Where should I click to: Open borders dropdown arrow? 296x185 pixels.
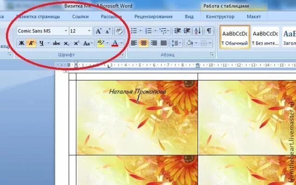(210, 43)
